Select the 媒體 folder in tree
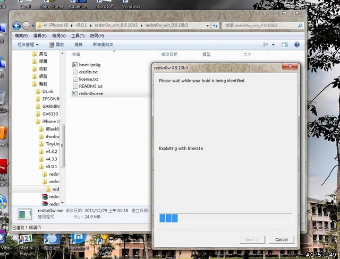This screenshot has height=259, width=340. [39, 61]
